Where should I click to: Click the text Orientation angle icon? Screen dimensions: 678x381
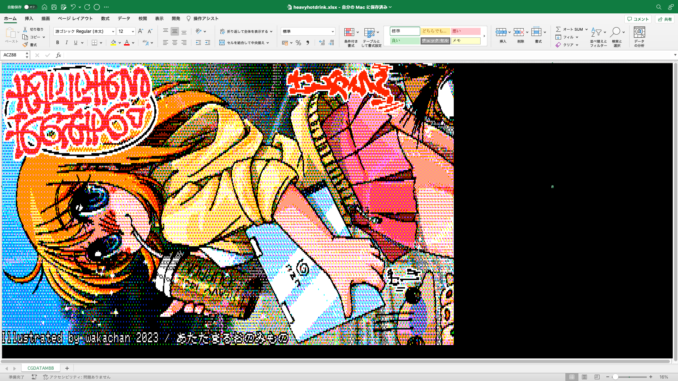pos(198,31)
